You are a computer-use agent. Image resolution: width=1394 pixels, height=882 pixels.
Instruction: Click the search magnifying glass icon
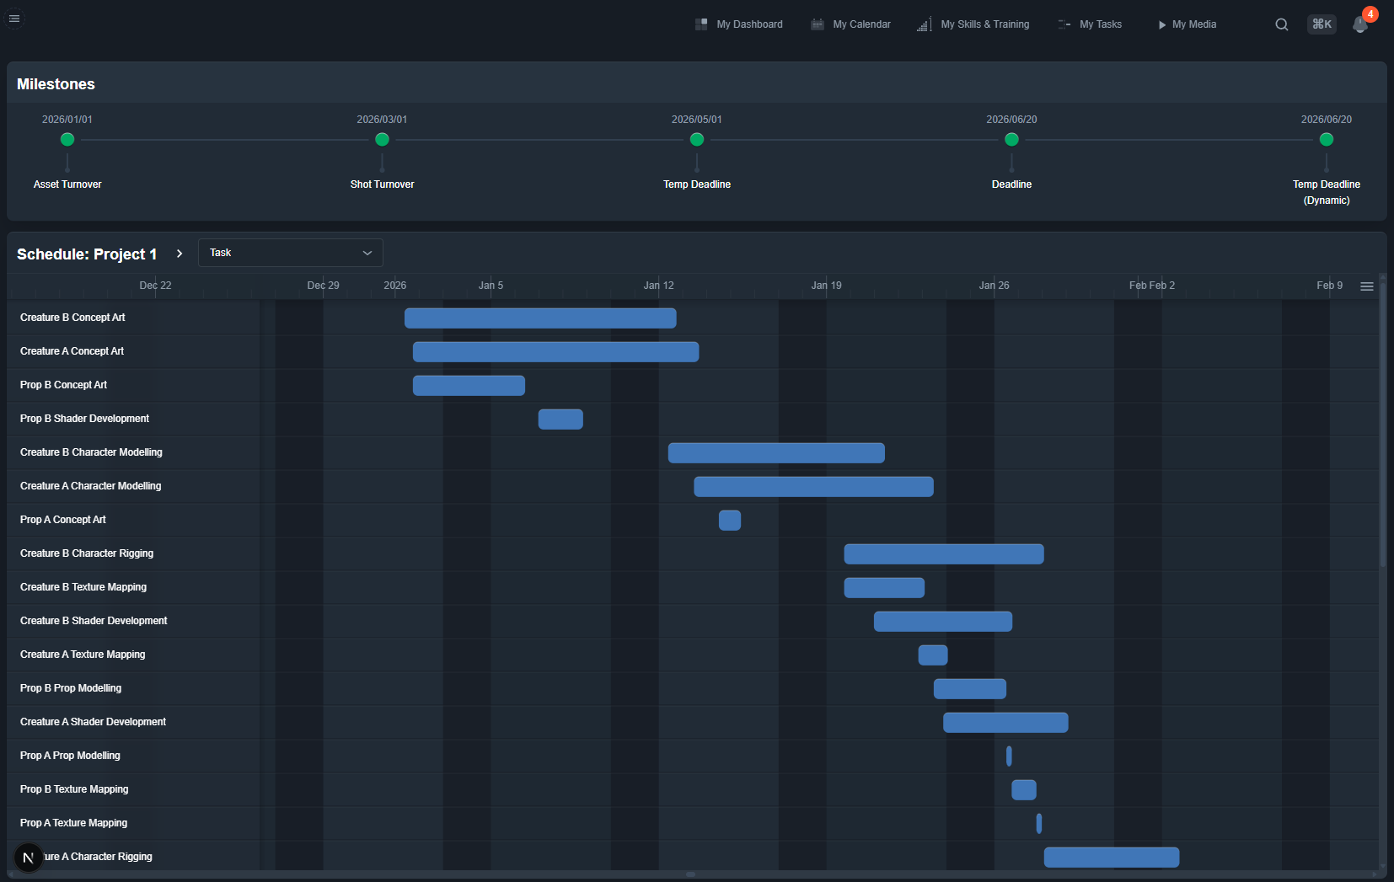pyautogui.click(x=1281, y=24)
